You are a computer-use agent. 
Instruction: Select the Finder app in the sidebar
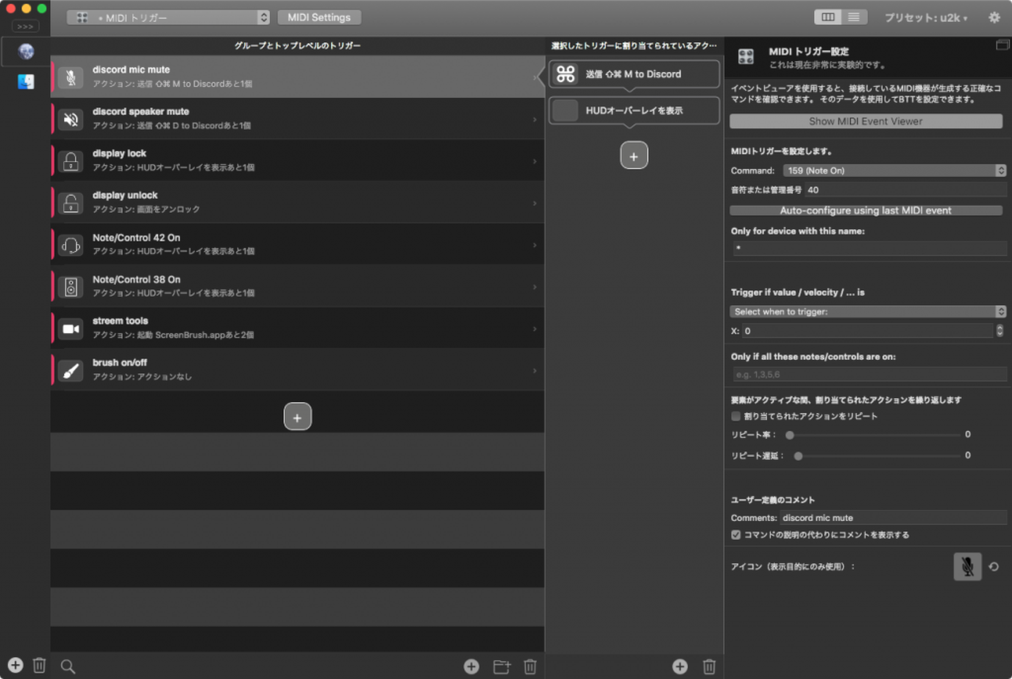pos(26,81)
